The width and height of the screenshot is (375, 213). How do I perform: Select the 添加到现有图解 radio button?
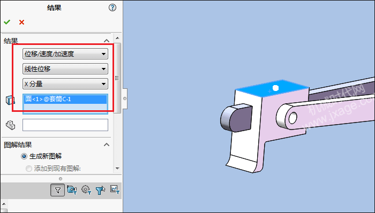(29, 169)
